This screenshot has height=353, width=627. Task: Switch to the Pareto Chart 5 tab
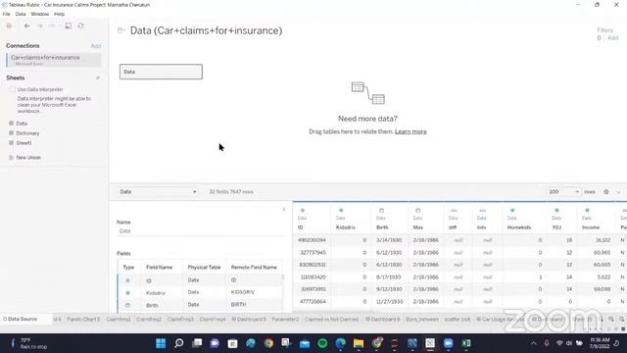[x=83, y=319]
